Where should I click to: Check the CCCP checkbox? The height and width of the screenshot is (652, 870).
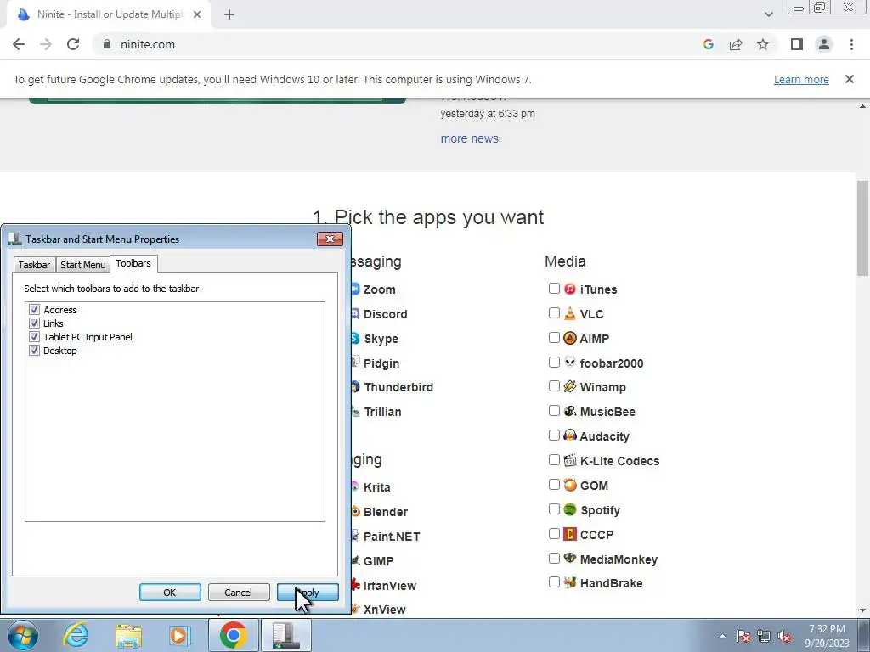click(x=554, y=533)
